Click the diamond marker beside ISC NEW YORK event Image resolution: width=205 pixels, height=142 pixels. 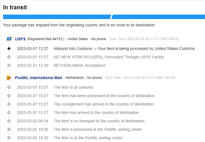click(x=9, y=57)
